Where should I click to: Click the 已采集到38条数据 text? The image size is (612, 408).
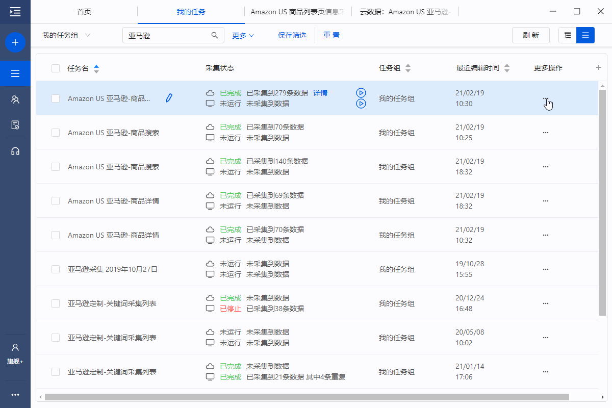(275, 309)
